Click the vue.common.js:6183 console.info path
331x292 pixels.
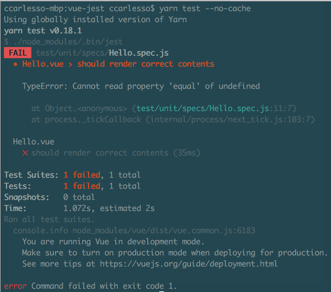coord(164,231)
